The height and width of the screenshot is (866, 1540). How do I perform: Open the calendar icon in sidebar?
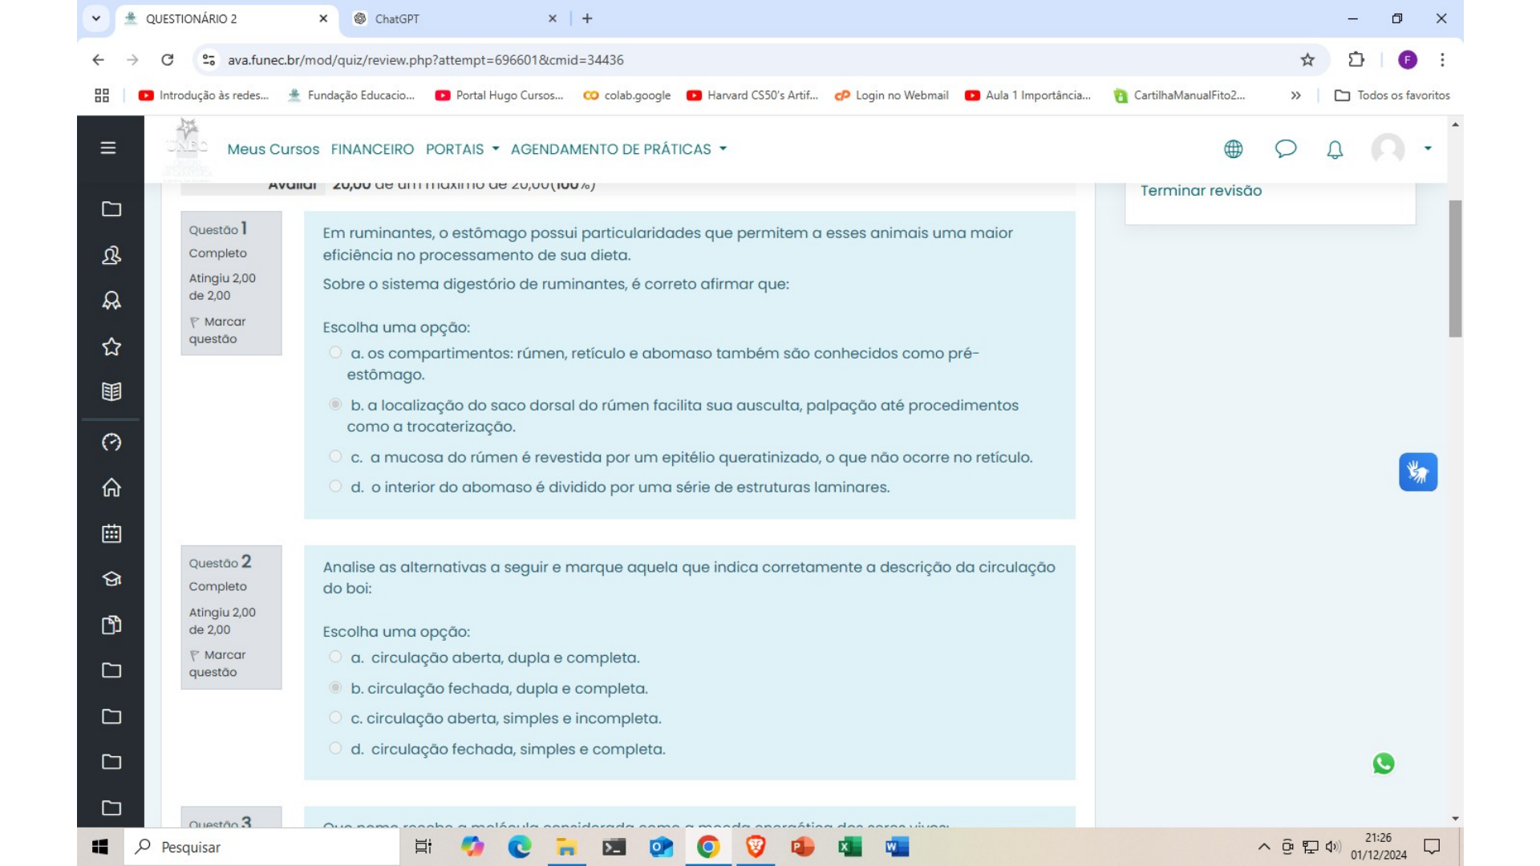click(111, 534)
